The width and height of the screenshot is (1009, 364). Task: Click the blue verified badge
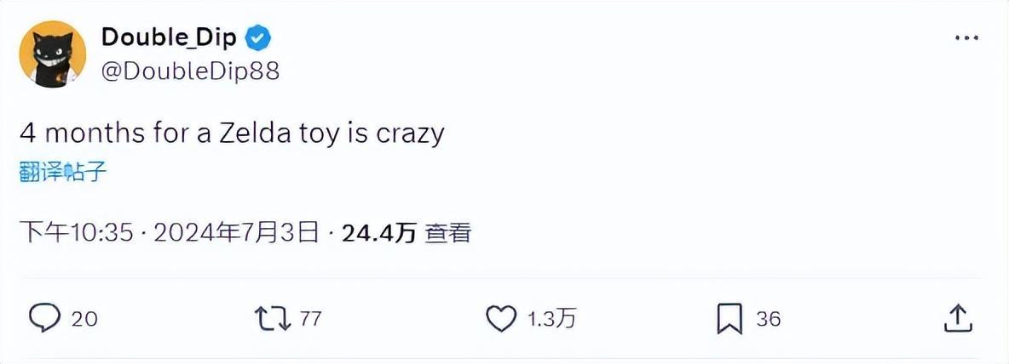[259, 38]
